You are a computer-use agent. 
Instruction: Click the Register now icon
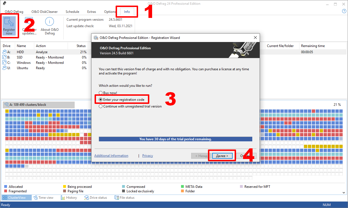click(x=9, y=22)
